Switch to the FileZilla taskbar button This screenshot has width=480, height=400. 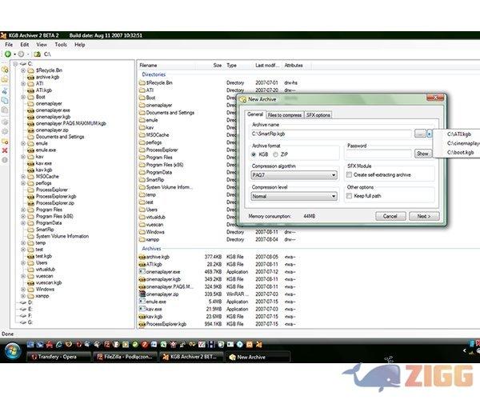[x=126, y=357]
